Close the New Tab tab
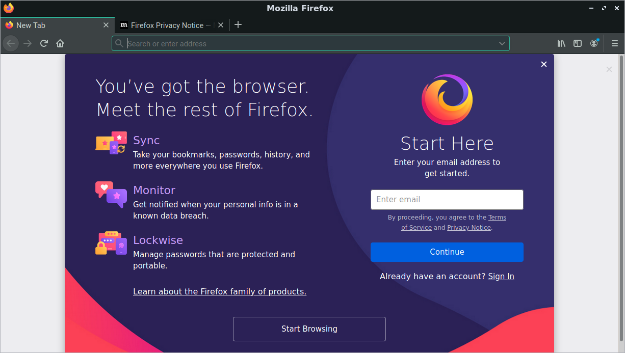The width and height of the screenshot is (625, 353). 106,25
